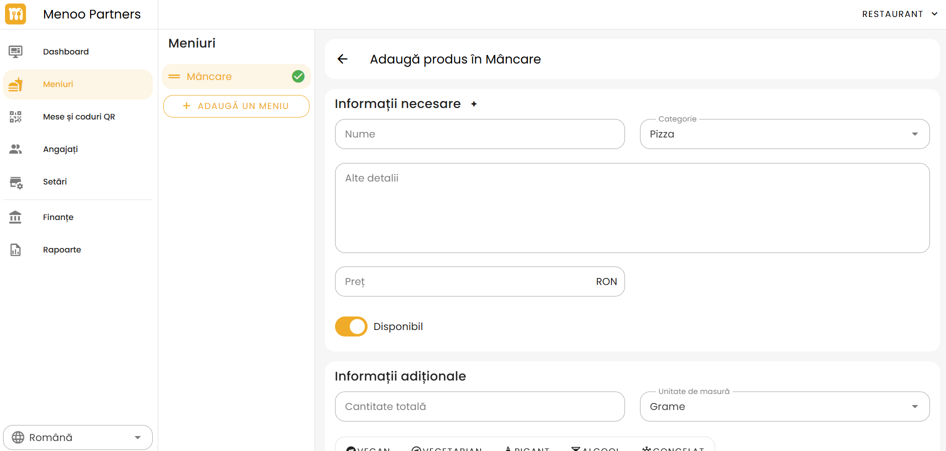Toggle the Vegan tag chip
The image size is (946, 451).
[368, 448]
